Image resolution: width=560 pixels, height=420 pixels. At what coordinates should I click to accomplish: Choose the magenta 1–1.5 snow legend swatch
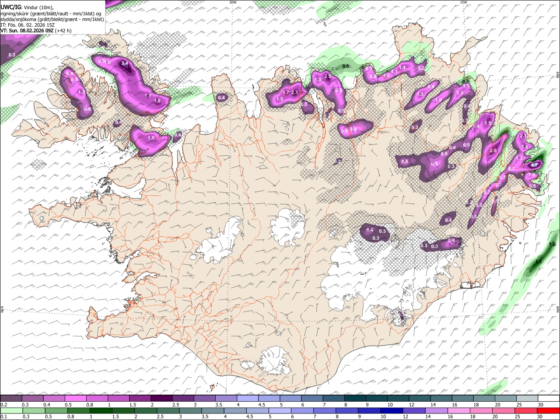[x=118, y=398]
